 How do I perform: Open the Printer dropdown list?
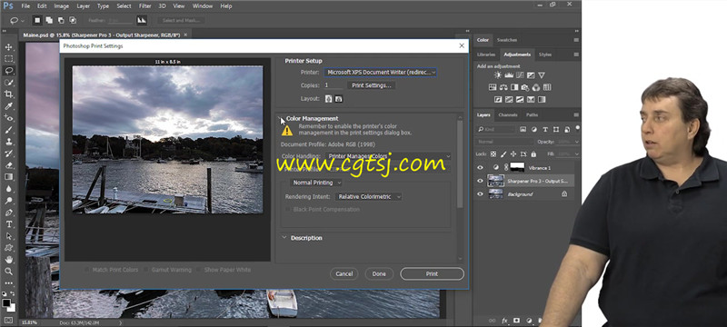380,73
